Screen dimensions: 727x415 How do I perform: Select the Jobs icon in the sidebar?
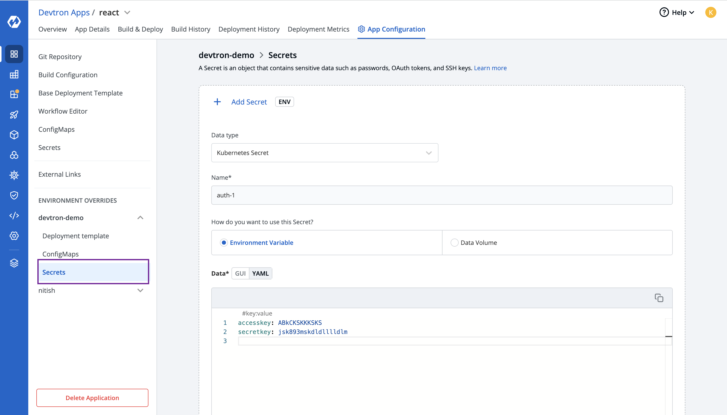[x=14, y=74]
